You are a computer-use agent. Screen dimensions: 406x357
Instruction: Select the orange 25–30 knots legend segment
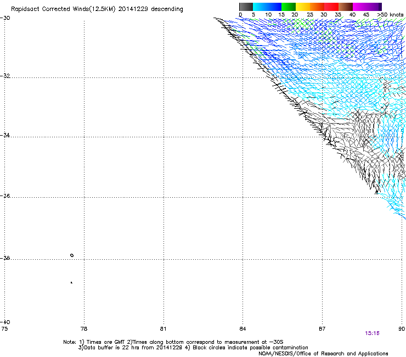point(317,7)
